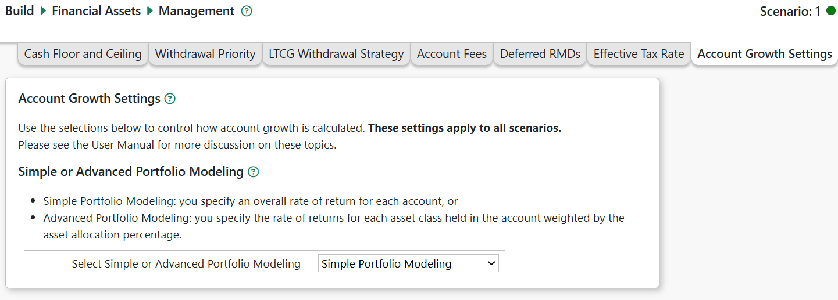Go to LTCG Withdrawal Strategy tab
The image size is (838, 300).
click(x=336, y=54)
